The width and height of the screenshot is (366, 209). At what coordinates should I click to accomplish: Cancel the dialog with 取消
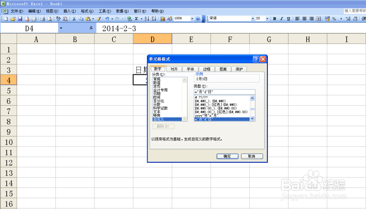click(252, 156)
